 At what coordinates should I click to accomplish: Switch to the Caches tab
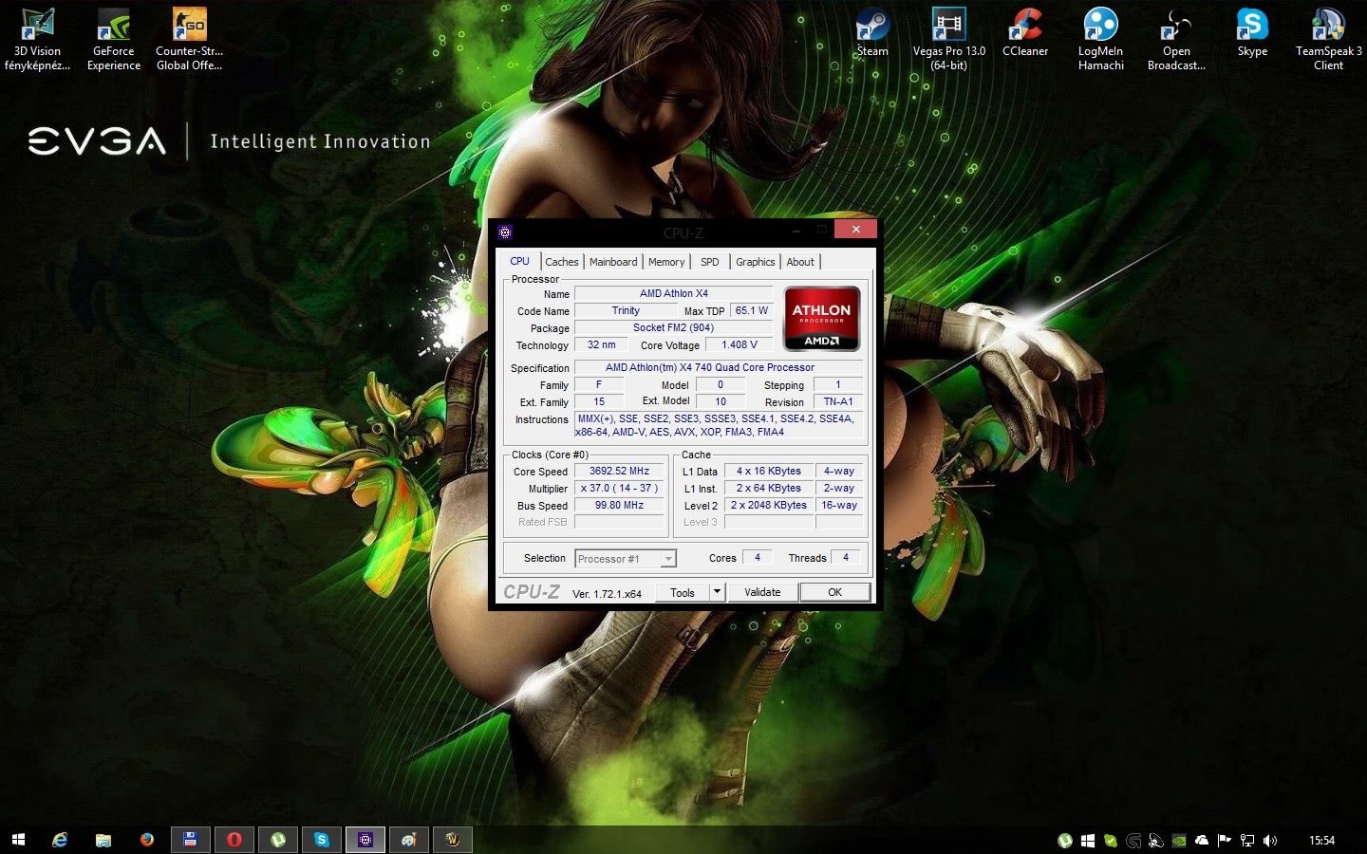tap(561, 262)
